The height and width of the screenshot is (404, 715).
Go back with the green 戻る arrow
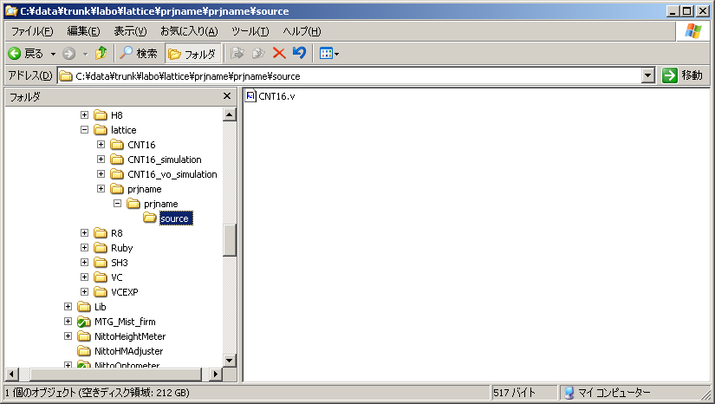point(25,54)
